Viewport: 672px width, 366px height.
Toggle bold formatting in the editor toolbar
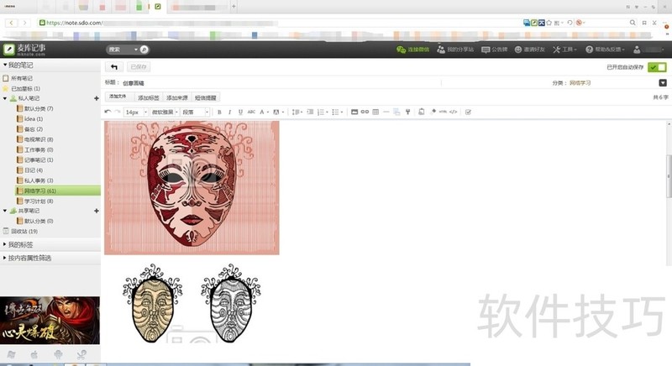click(x=219, y=112)
